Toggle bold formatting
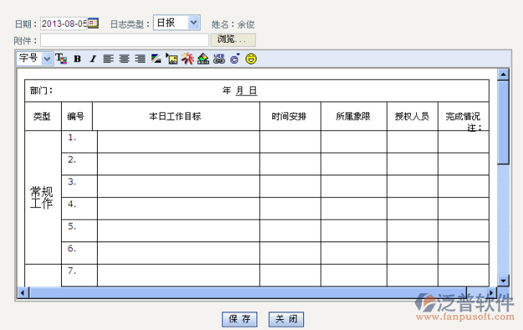The height and width of the screenshot is (330, 523). [78, 59]
